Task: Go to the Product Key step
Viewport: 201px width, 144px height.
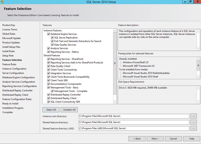Action: [x=9, y=25]
